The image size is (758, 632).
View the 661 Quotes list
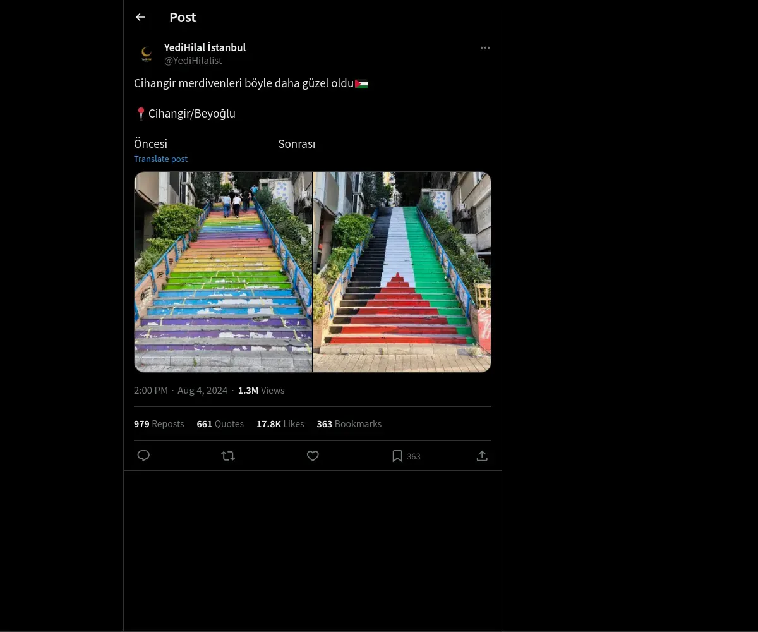220,424
